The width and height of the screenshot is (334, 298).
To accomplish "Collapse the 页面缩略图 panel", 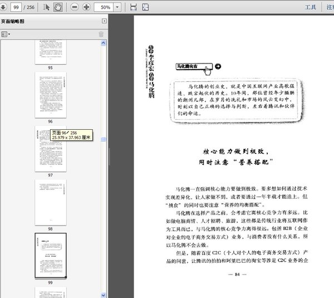I will 104,21.
